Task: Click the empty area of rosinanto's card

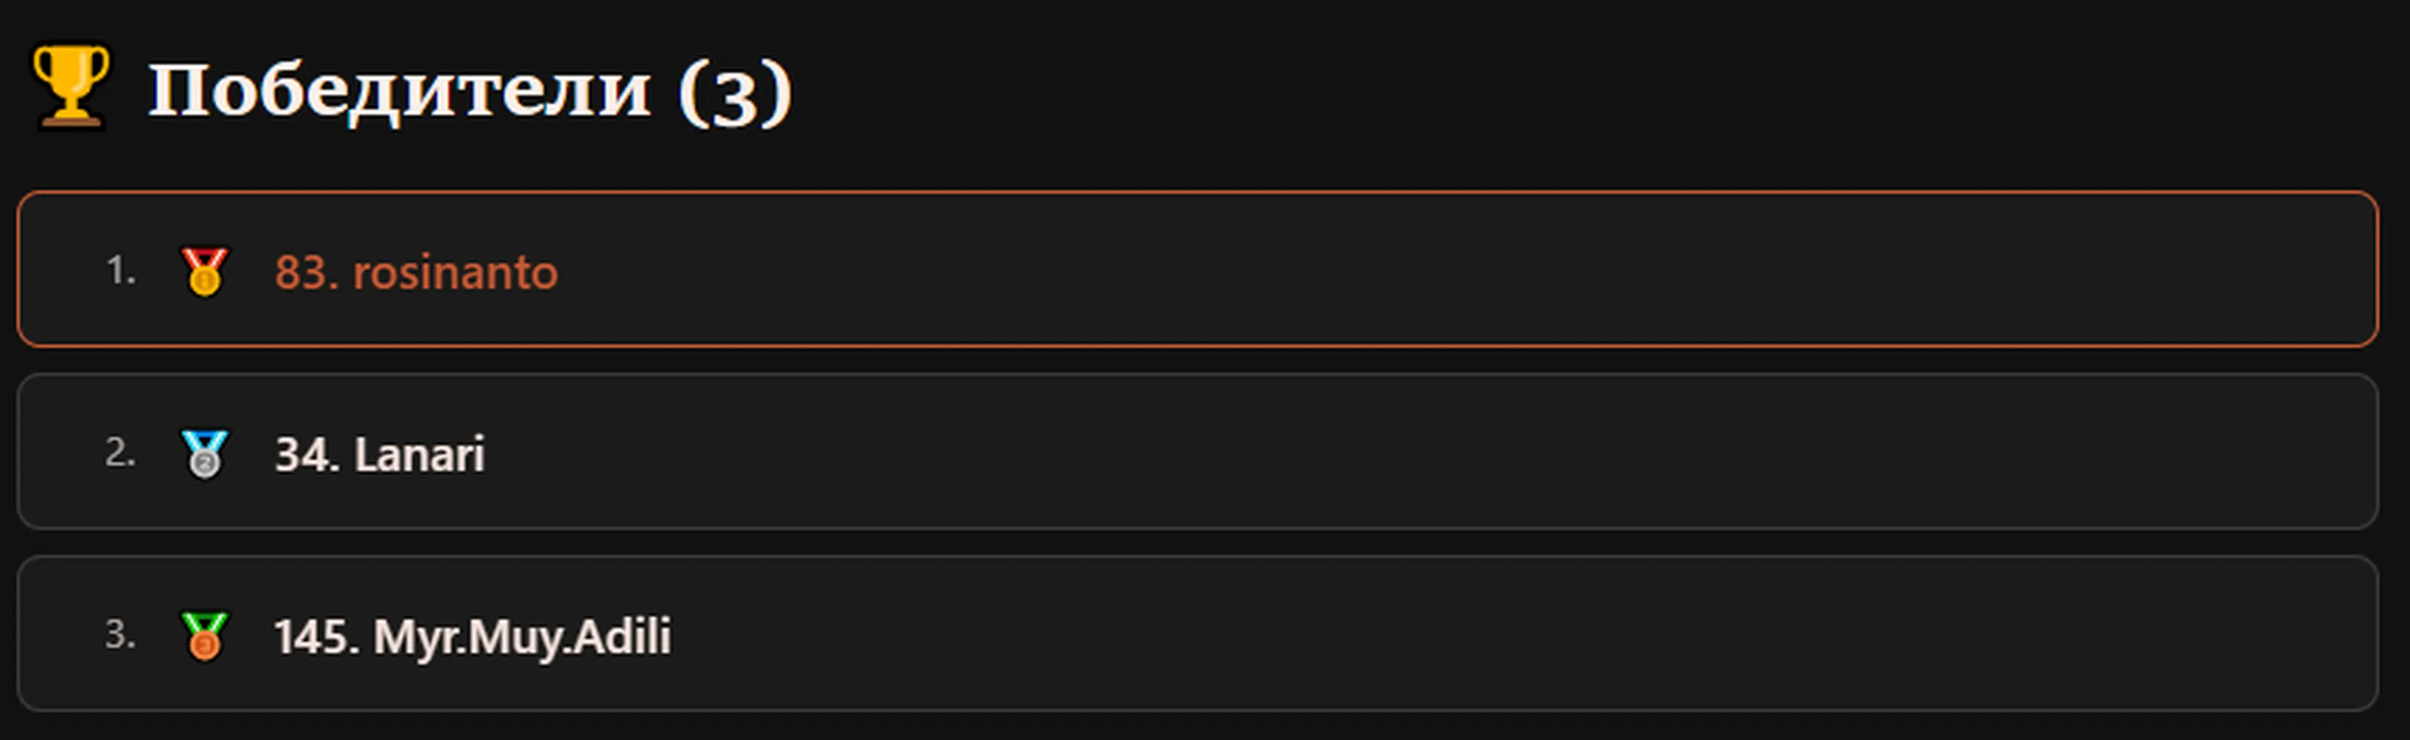Action: pyautogui.click(x=1469, y=269)
